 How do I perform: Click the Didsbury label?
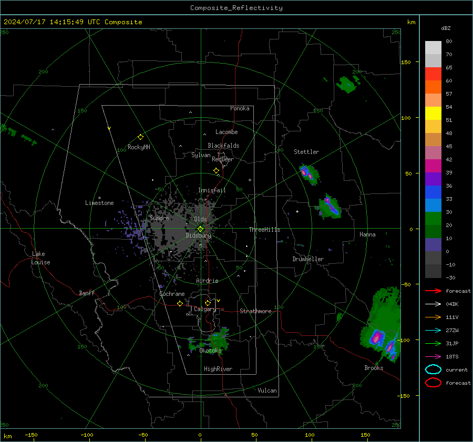click(198, 235)
